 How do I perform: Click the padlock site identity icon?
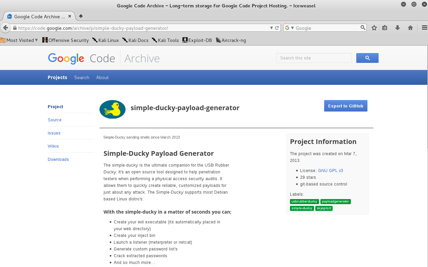tap(15, 28)
